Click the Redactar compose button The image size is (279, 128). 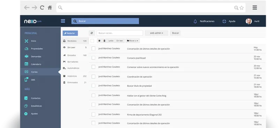coord(70,33)
